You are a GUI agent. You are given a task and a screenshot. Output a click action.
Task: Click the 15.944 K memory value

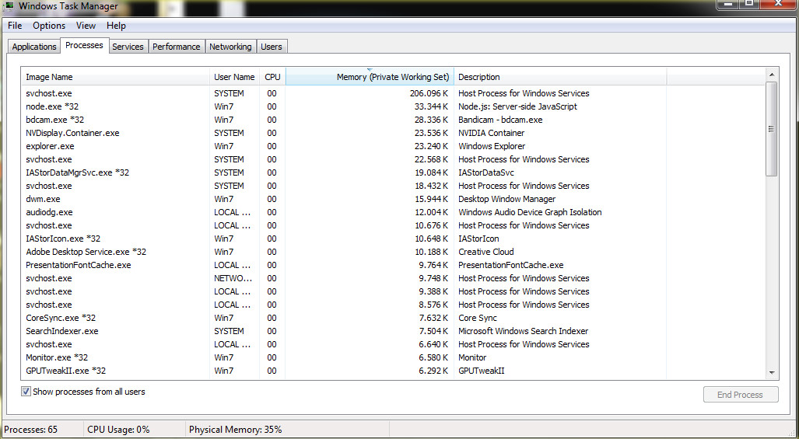[x=431, y=199]
